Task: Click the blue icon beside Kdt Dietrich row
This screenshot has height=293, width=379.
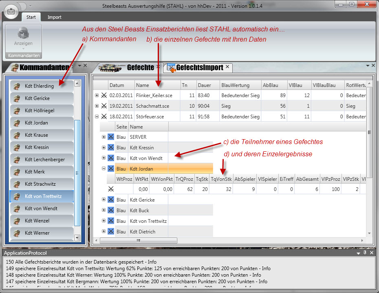Action: tap(110, 232)
